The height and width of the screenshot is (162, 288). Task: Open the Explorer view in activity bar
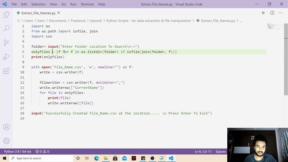pyautogui.click(x=6, y=14)
